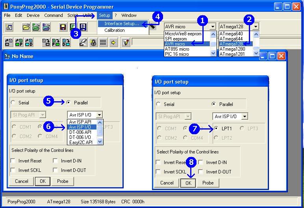Choose DT-006 API from interface list
Screen dimensions: 304x208
[82, 132]
